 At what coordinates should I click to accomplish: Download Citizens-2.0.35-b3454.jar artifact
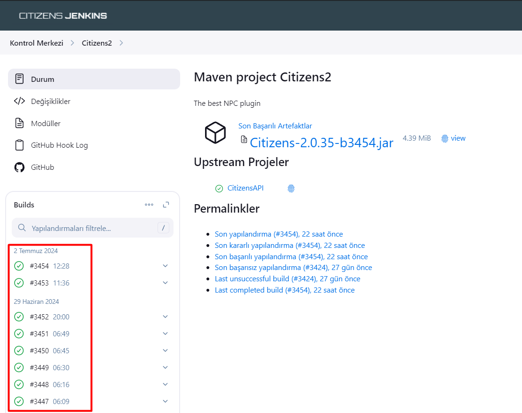click(322, 143)
